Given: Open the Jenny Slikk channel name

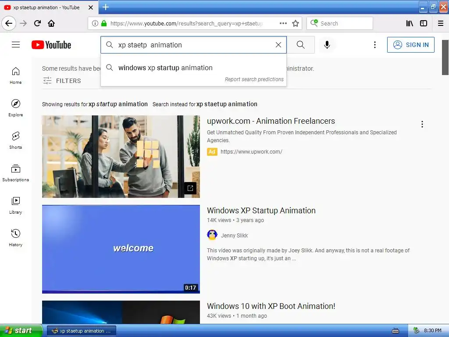Looking at the screenshot, I should tap(234, 236).
